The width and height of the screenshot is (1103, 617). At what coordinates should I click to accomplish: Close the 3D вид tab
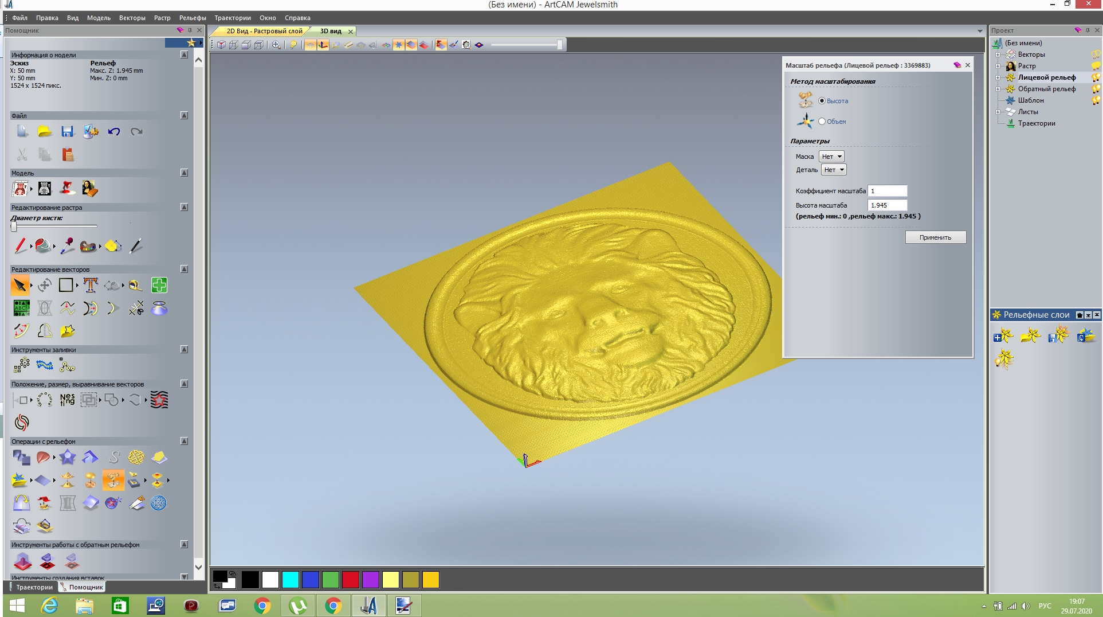[x=351, y=32]
